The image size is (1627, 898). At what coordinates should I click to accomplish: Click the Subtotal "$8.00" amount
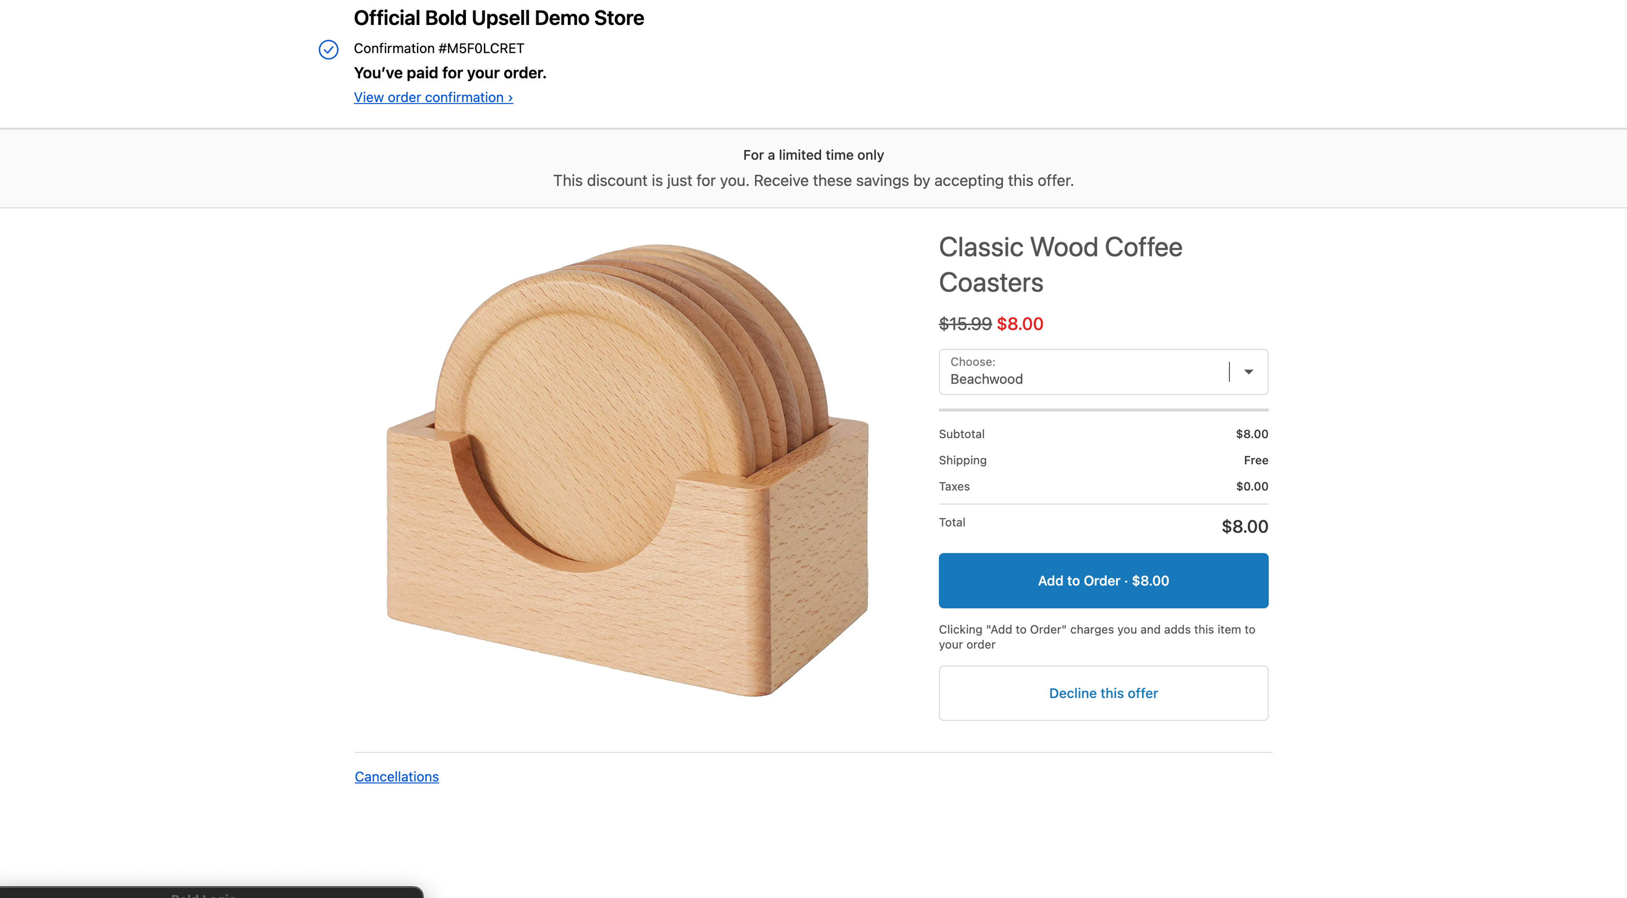[1251, 434]
